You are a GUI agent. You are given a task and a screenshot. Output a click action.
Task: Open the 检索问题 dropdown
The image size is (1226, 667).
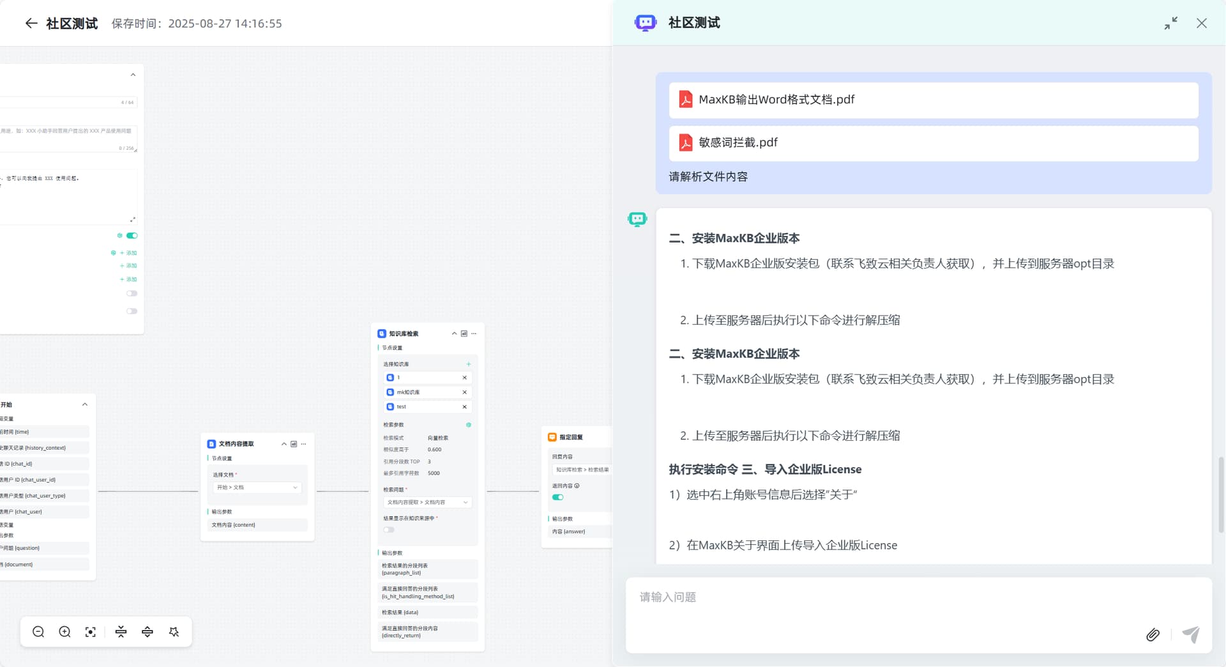[x=428, y=502]
